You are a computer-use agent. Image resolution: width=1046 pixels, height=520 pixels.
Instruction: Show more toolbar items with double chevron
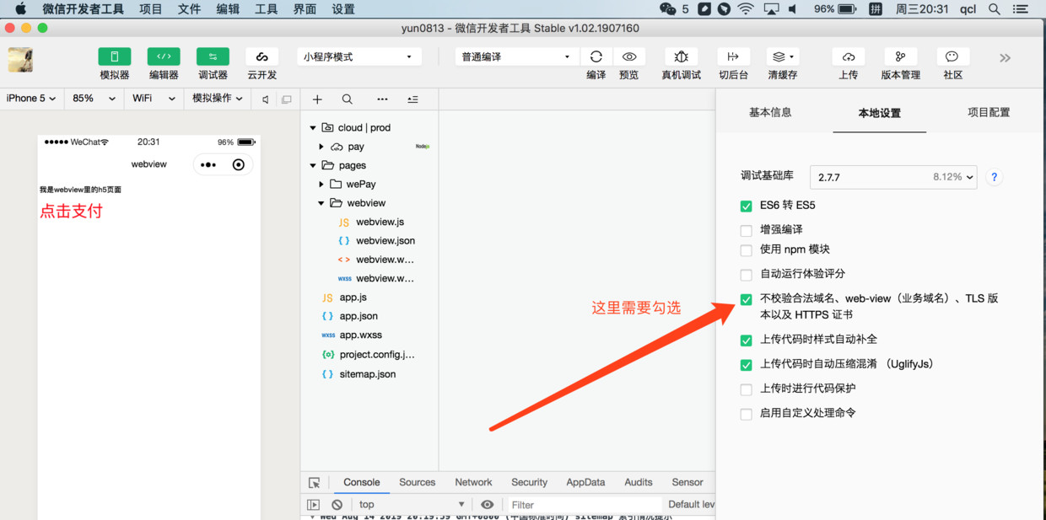click(1005, 58)
